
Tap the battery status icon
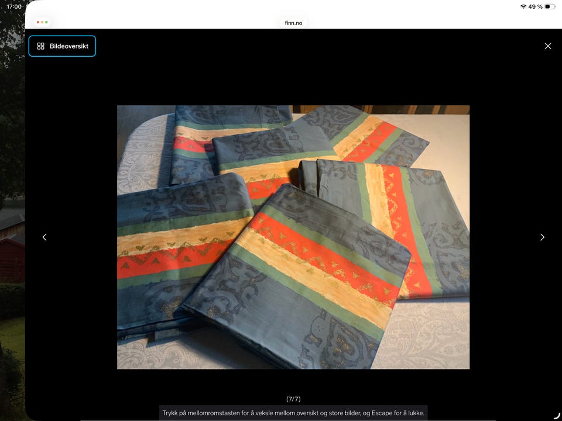550,6
